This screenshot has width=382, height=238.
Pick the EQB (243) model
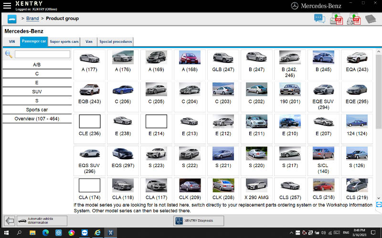pyautogui.click(x=89, y=97)
